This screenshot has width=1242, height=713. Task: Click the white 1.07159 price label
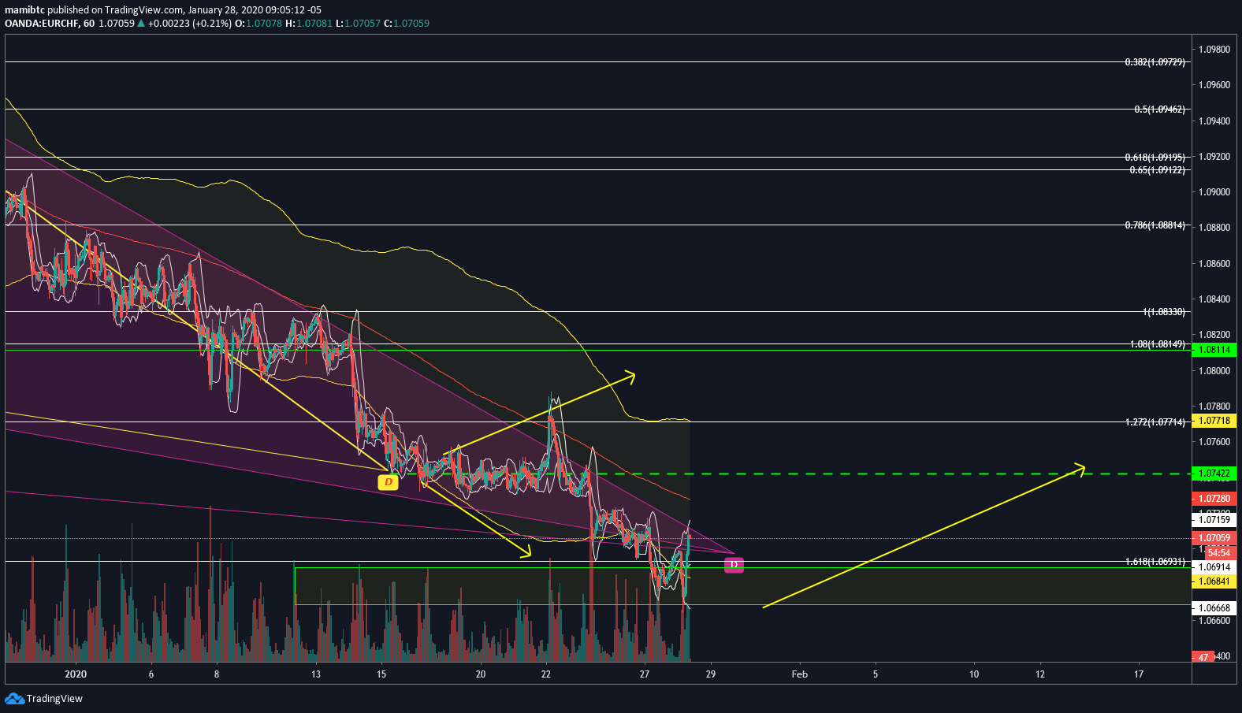1214,520
